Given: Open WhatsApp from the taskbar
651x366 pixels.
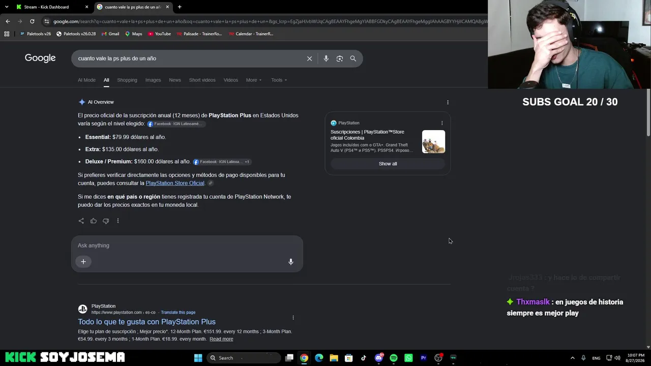Looking at the screenshot, I should click(x=408, y=358).
